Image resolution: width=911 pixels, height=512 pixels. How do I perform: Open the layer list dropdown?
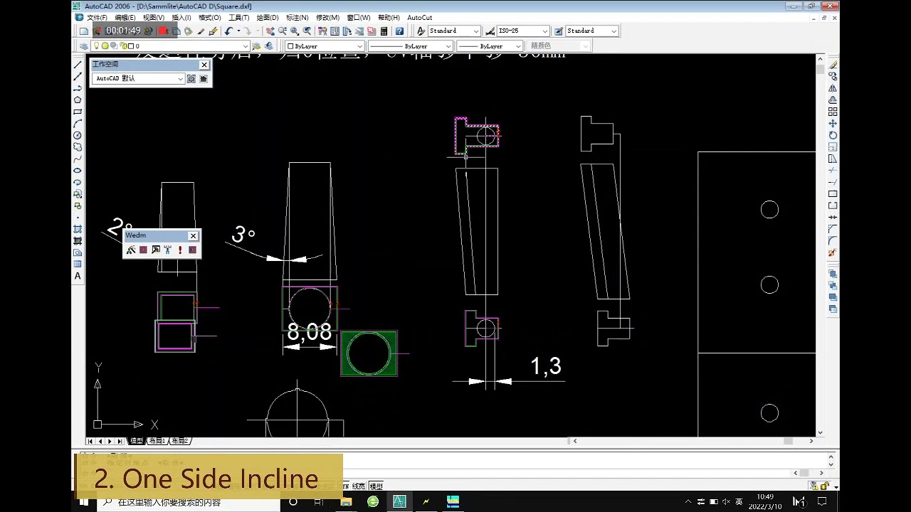(x=244, y=46)
